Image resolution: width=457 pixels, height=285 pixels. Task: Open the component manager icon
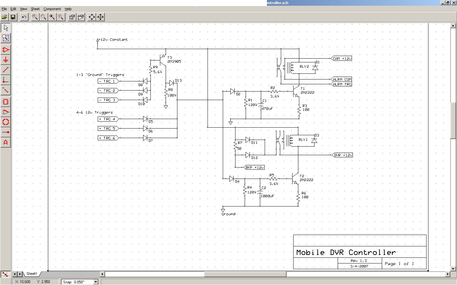81,17
